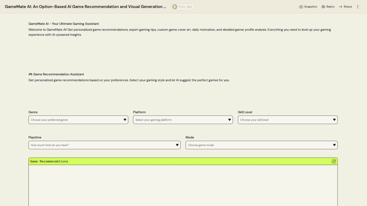Click the edit icon on Game Recommendations
The width and height of the screenshot is (367, 206).
click(334, 161)
